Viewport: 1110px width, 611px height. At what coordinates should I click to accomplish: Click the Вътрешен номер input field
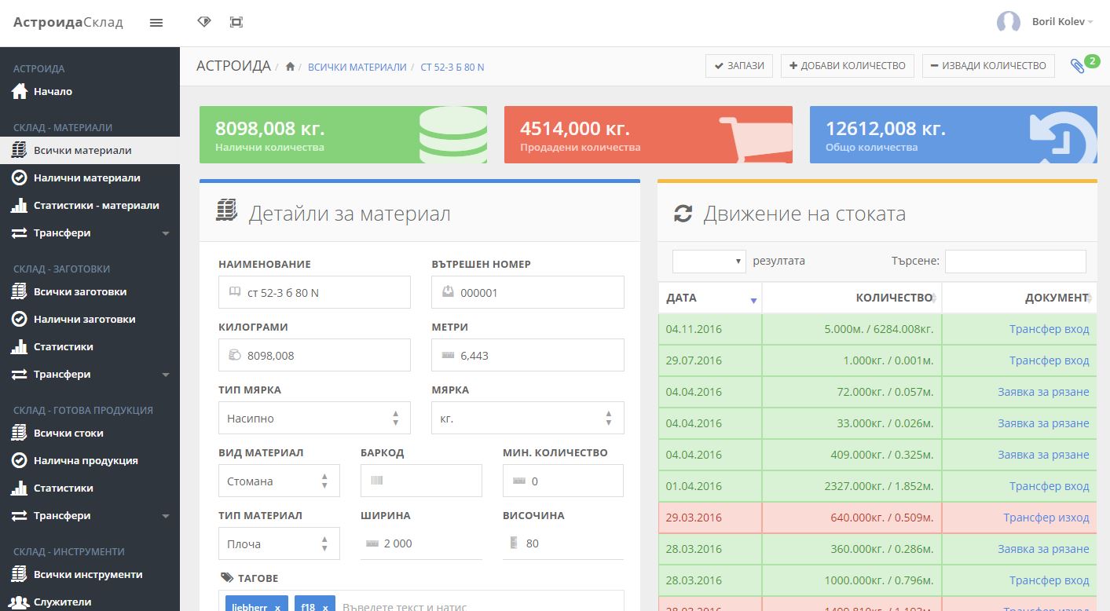(x=528, y=292)
